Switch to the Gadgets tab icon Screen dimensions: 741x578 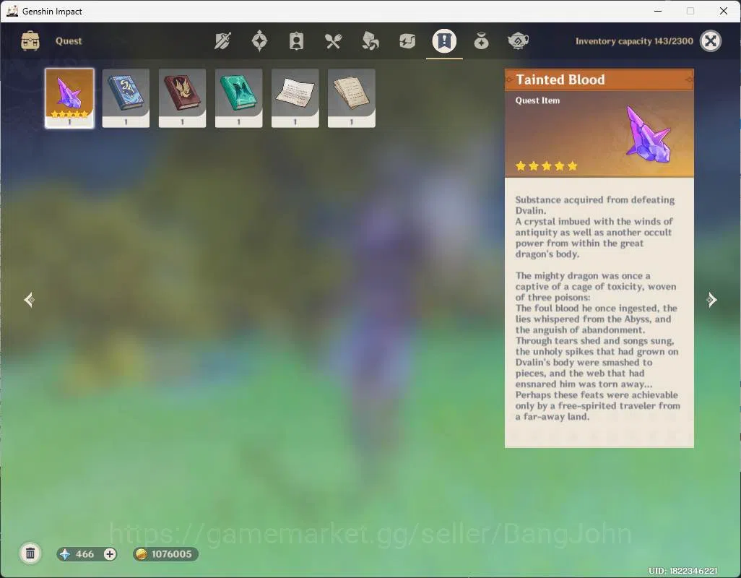click(407, 41)
